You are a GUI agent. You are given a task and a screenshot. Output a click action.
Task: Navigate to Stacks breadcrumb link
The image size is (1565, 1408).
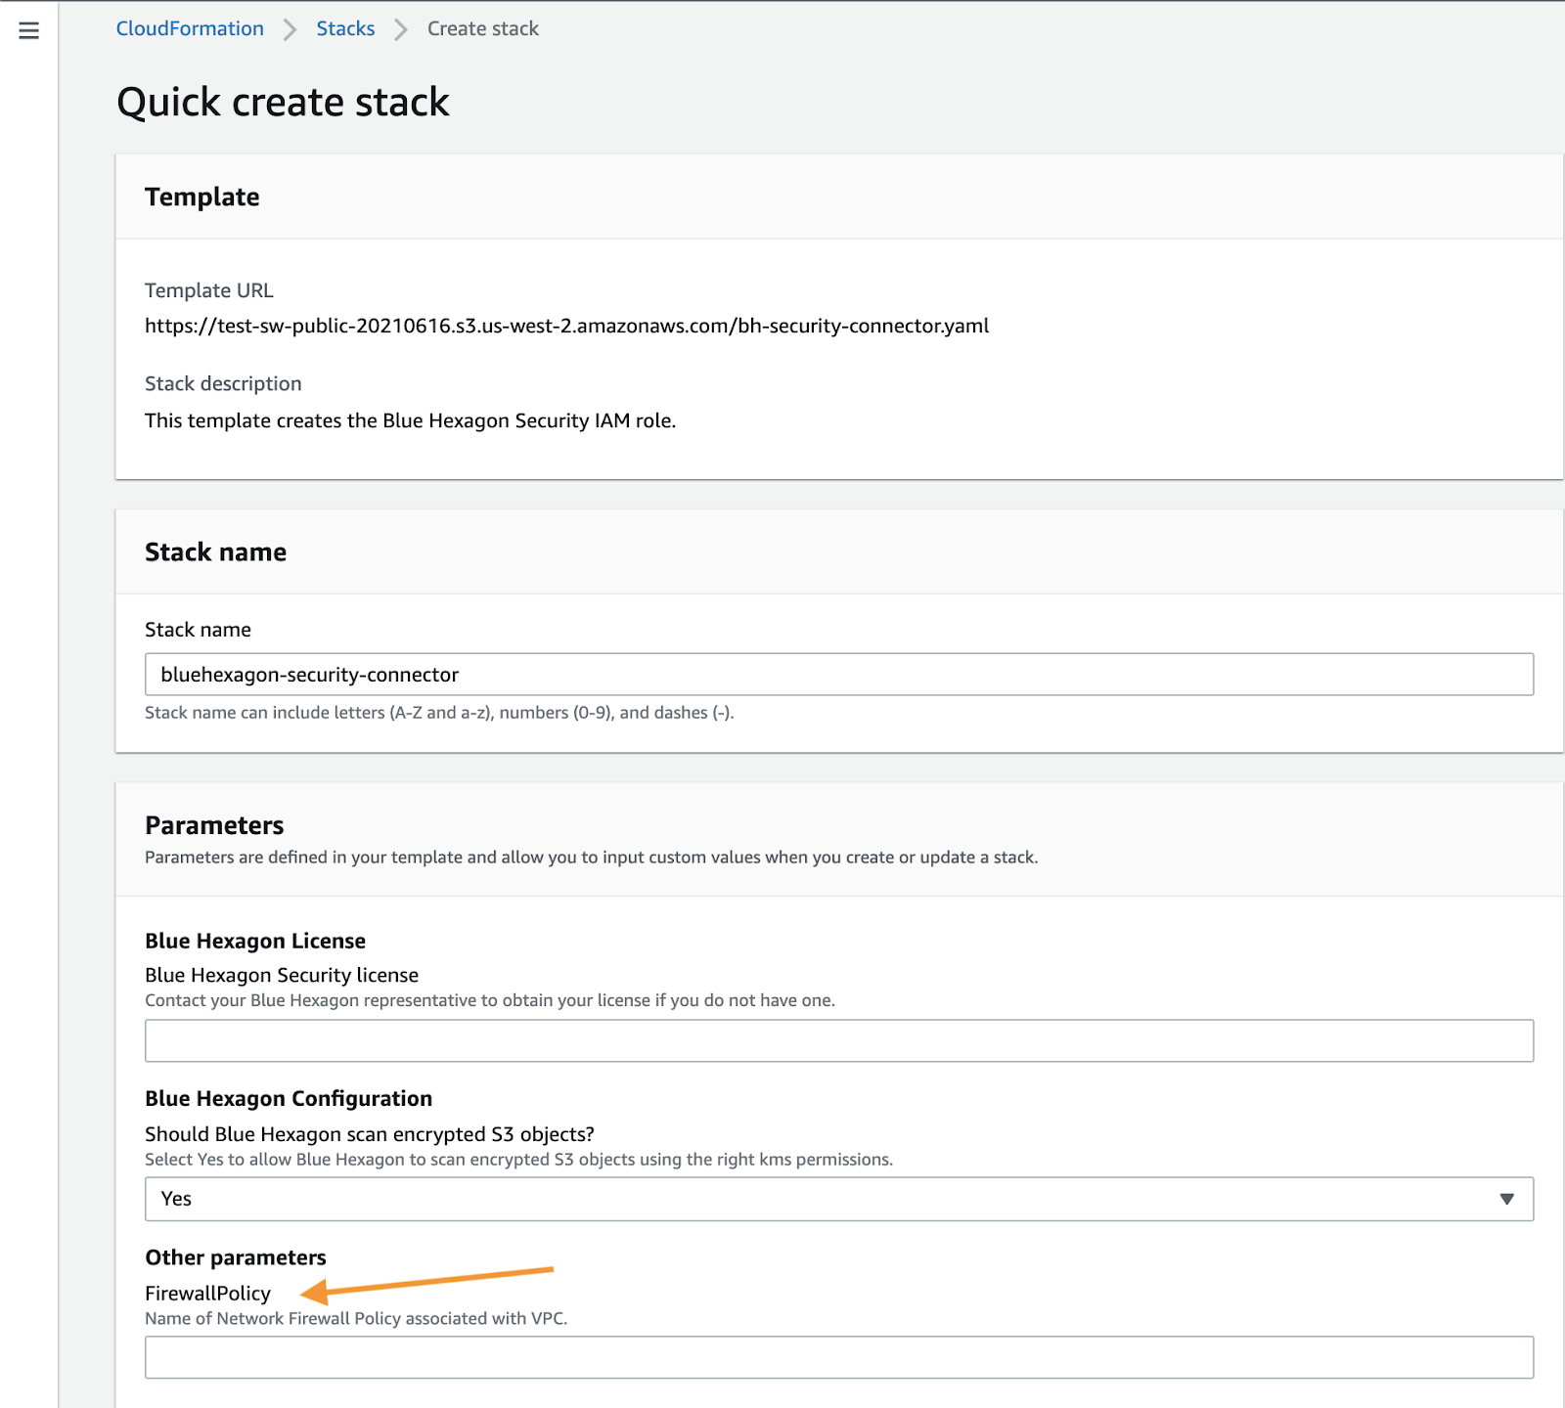[345, 28]
